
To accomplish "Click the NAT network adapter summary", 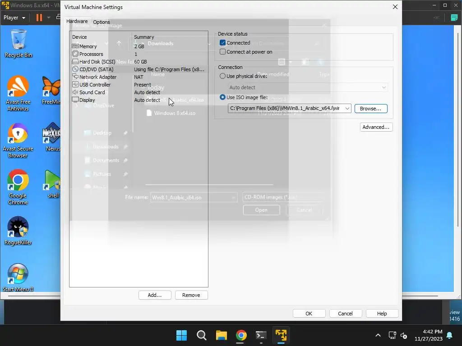I will [139, 77].
